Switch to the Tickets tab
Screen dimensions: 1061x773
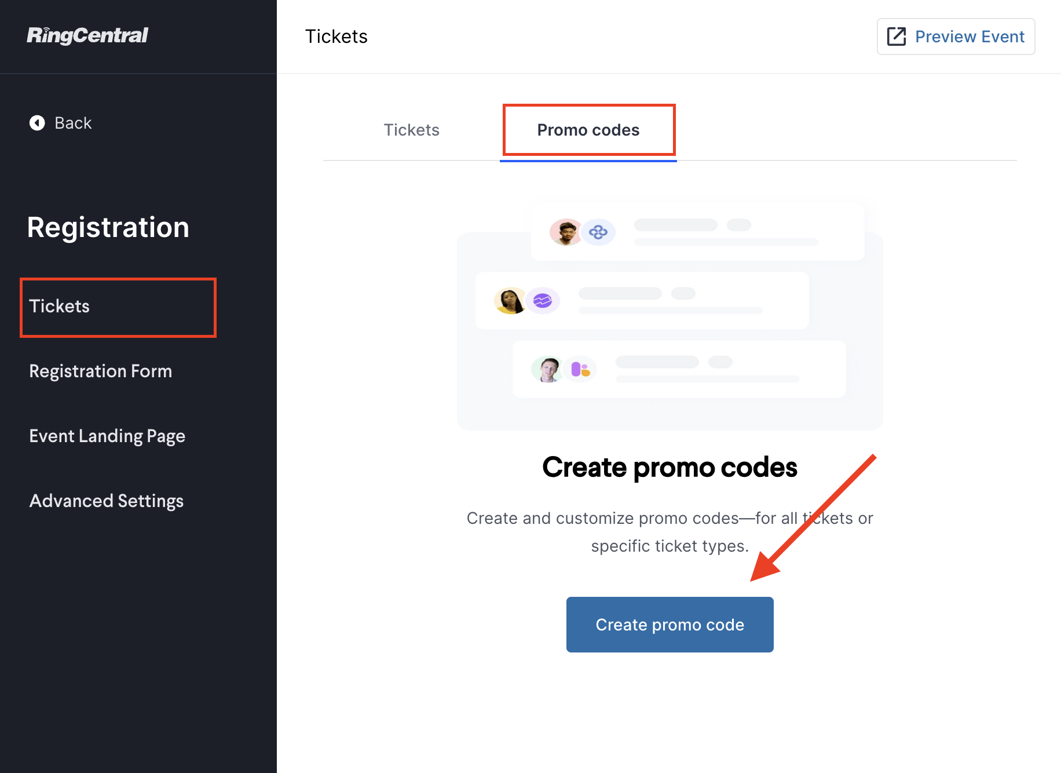(x=411, y=130)
